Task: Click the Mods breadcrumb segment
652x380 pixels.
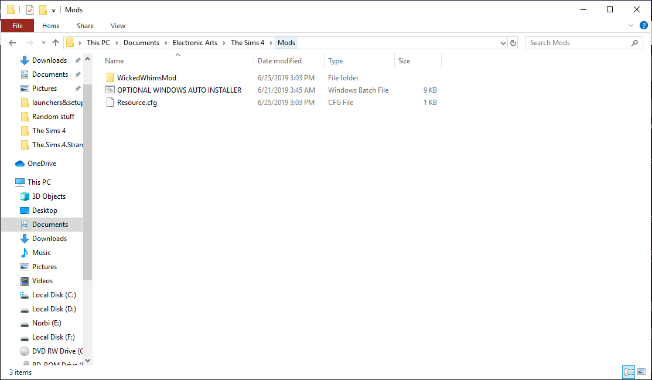Action: pos(286,43)
